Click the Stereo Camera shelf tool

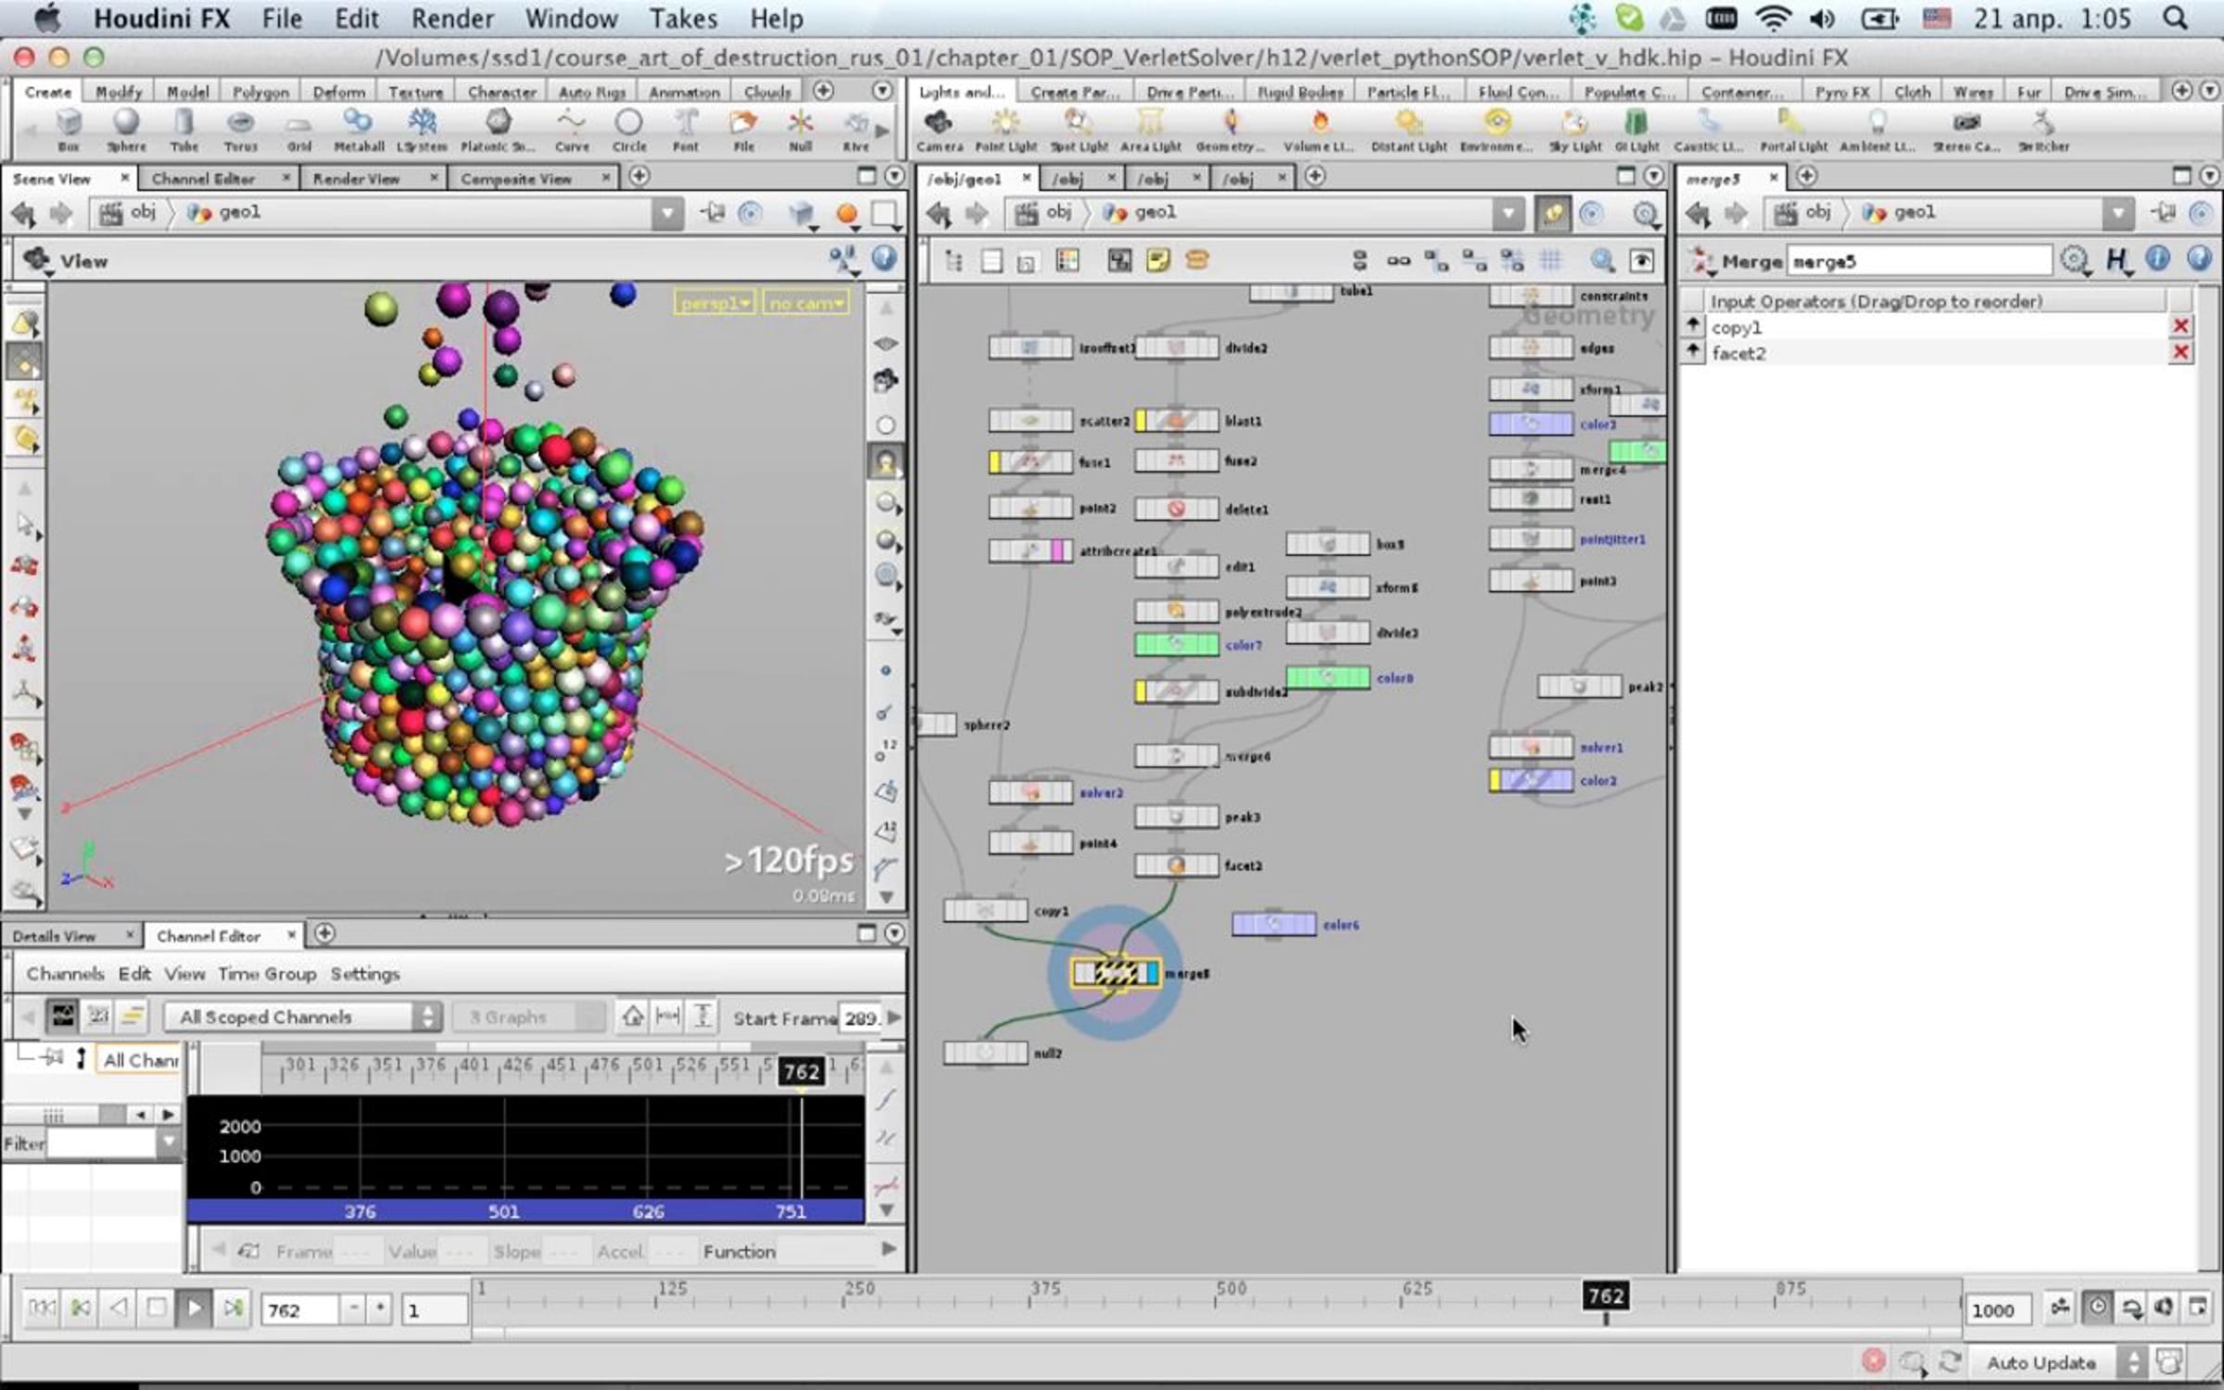coord(1966,129)
